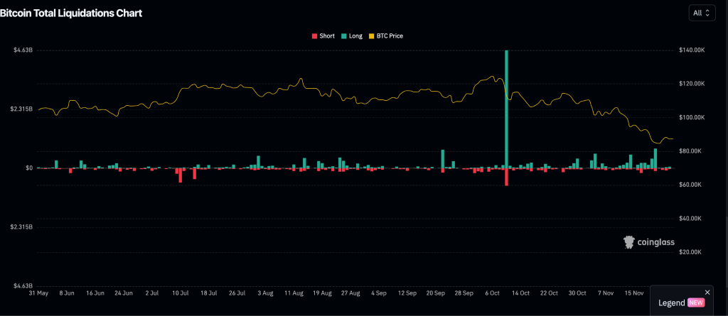Click the large red bar near 10 Jul

(180, 175)
